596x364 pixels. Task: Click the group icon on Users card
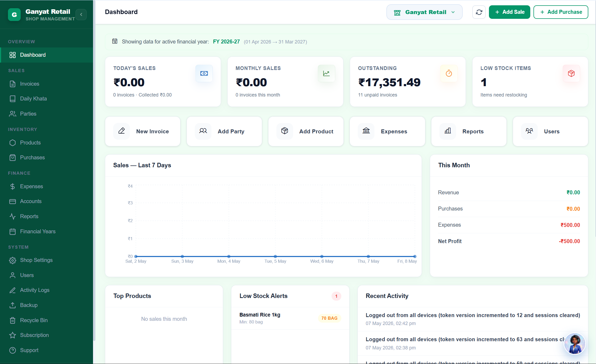[x=529, y=131]
